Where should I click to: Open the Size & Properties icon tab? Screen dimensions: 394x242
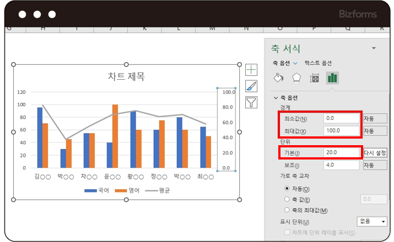coord(314,78)
